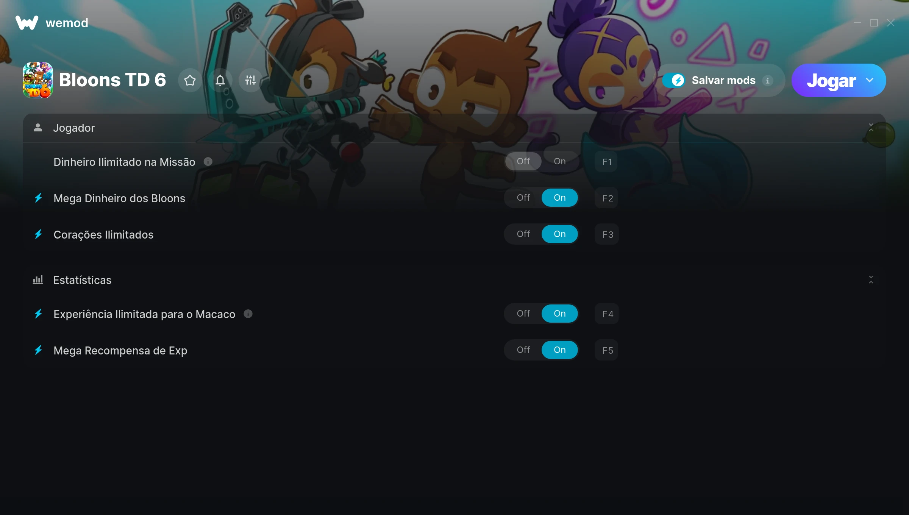The height and width of the screenshot is (515, 909).
Task: Click the WeMod logo icon
Action: coord(27,23)
